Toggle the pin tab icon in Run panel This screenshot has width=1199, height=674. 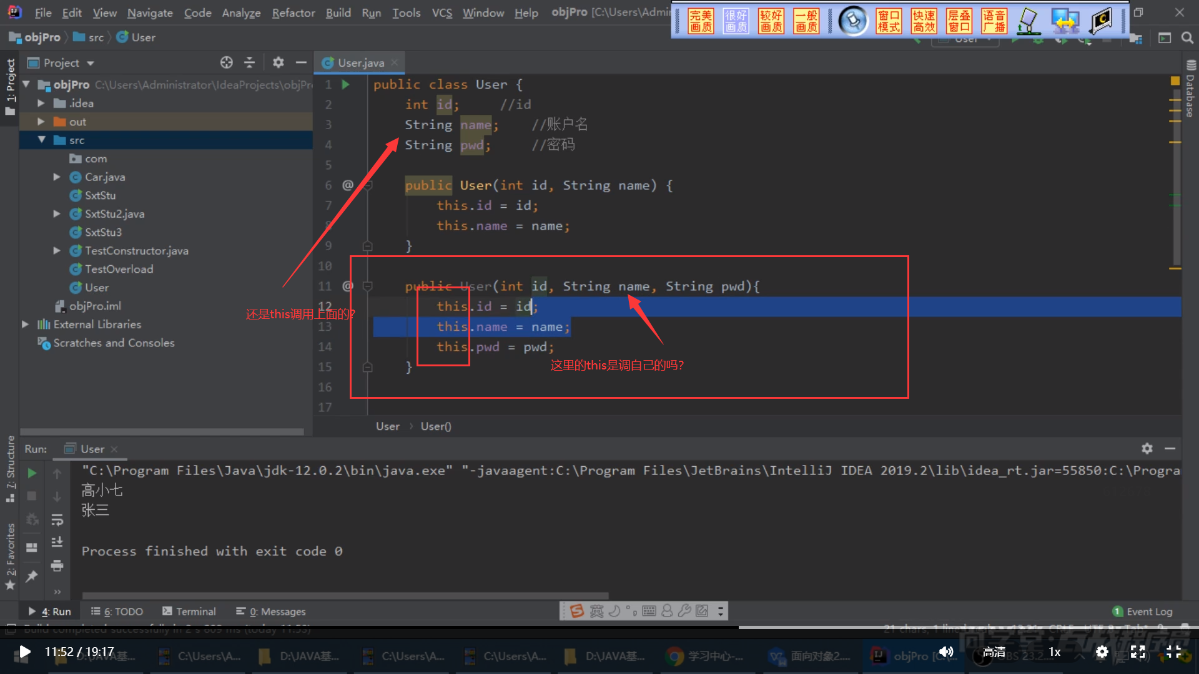[x=32, y=576]
